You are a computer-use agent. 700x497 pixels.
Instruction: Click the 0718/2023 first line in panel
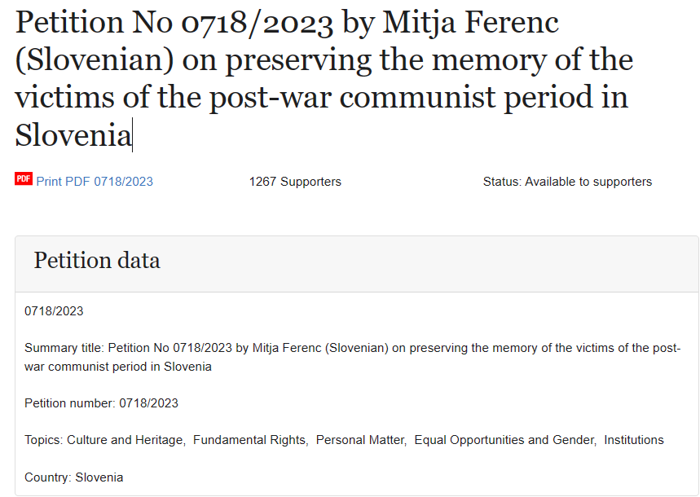pyautogui.click(x=54, y=311)
